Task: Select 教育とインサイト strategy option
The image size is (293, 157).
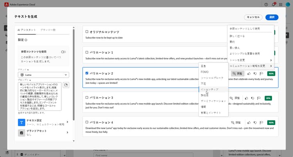Action: (213, 113)
